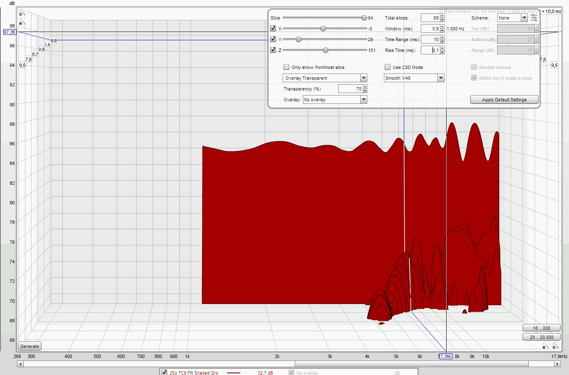
Task: Decrease Total slices with down arrow
Action: coord(442,20)
